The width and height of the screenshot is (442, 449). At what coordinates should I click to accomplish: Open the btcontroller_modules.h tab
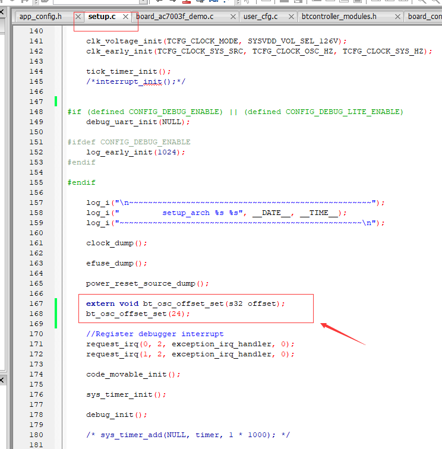point(339,17)
